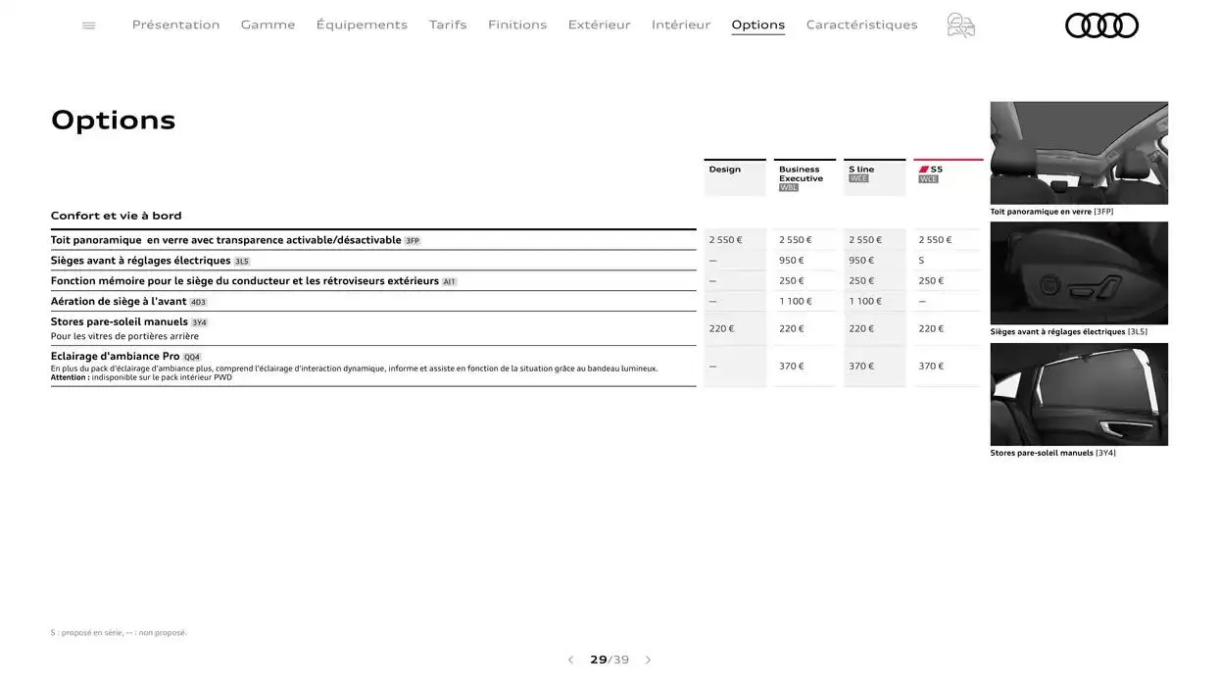The width and height of the screenshot is (1219, 686).
Task: Open the Tarifs page
Action: tap(448, 24)
